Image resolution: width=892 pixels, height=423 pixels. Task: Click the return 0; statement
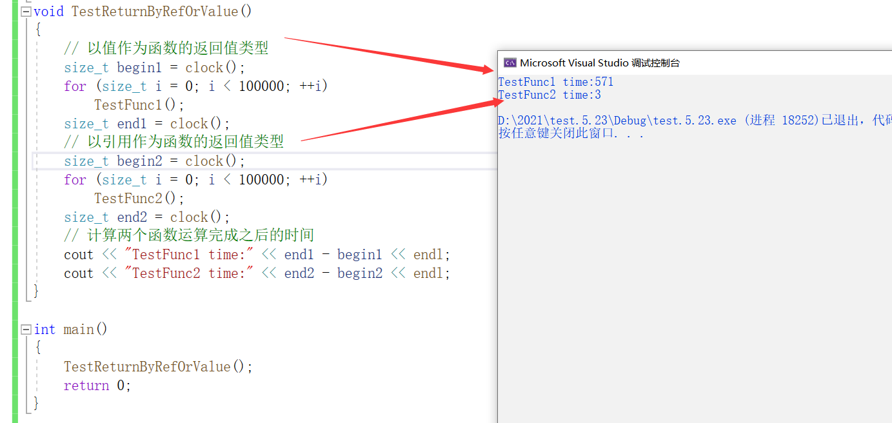coord(97,385)
